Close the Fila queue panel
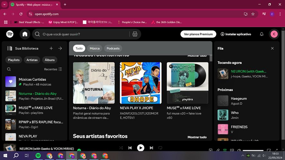Image resolution: width=285 pixels, height=160 pixels. (x=272, y=48)
